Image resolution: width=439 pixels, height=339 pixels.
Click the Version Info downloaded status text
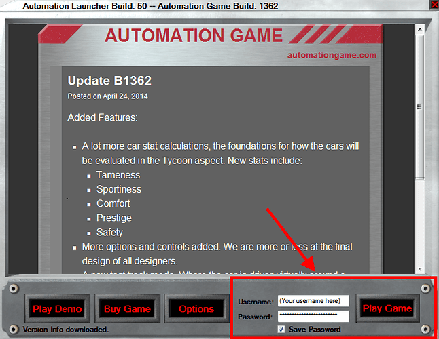65,330
